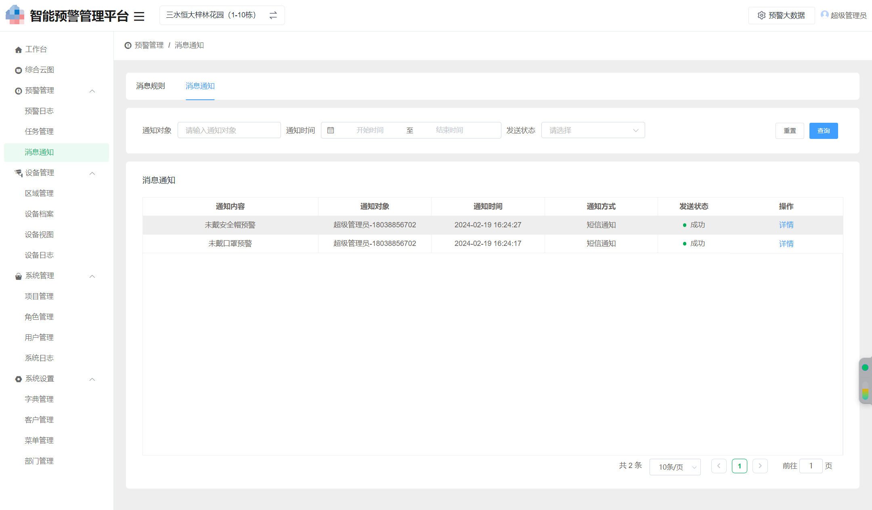Collapse the 系统管理 menu chevron
The height and width of the screenshot is (510, 872).
(x=92, y=276)
